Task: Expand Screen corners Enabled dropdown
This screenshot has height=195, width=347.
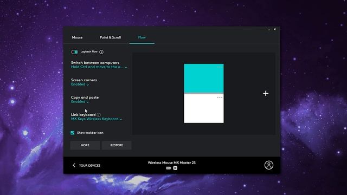Action: 80,84
